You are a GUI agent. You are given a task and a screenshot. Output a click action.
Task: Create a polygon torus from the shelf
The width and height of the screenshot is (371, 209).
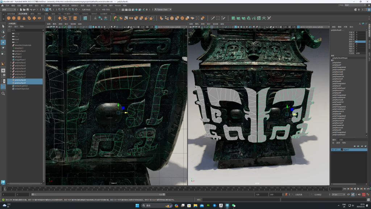29,18
